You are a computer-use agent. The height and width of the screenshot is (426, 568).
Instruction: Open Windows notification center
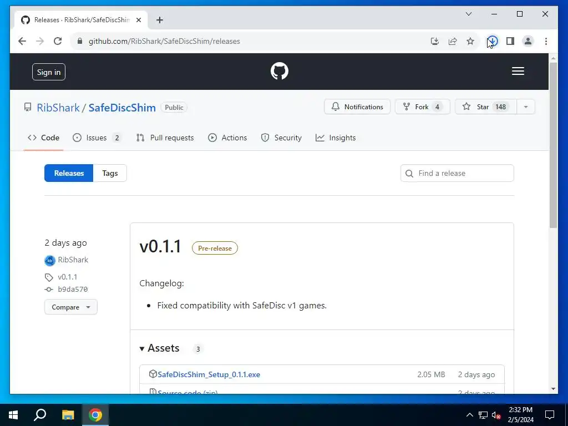click(x=550, y=415)
